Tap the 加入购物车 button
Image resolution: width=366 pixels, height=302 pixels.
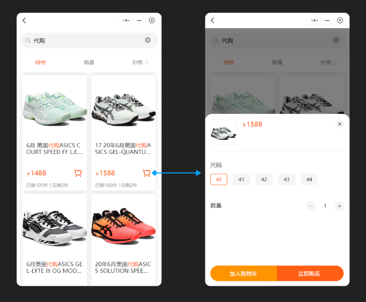coord(243,273)
